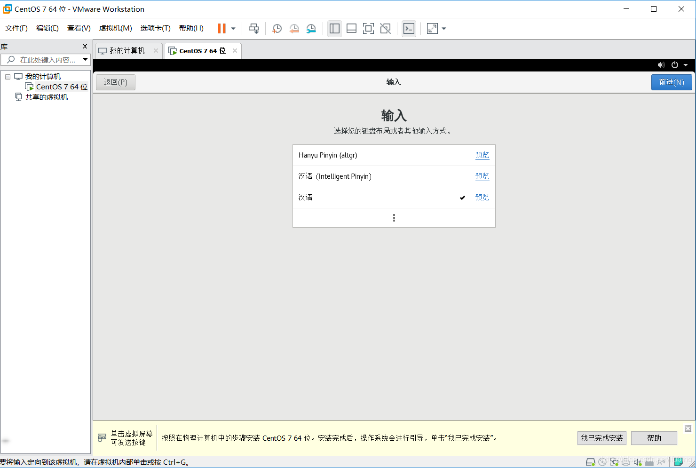Show more input methods via the three dots
696x468 pixels.
coord(394,218)
